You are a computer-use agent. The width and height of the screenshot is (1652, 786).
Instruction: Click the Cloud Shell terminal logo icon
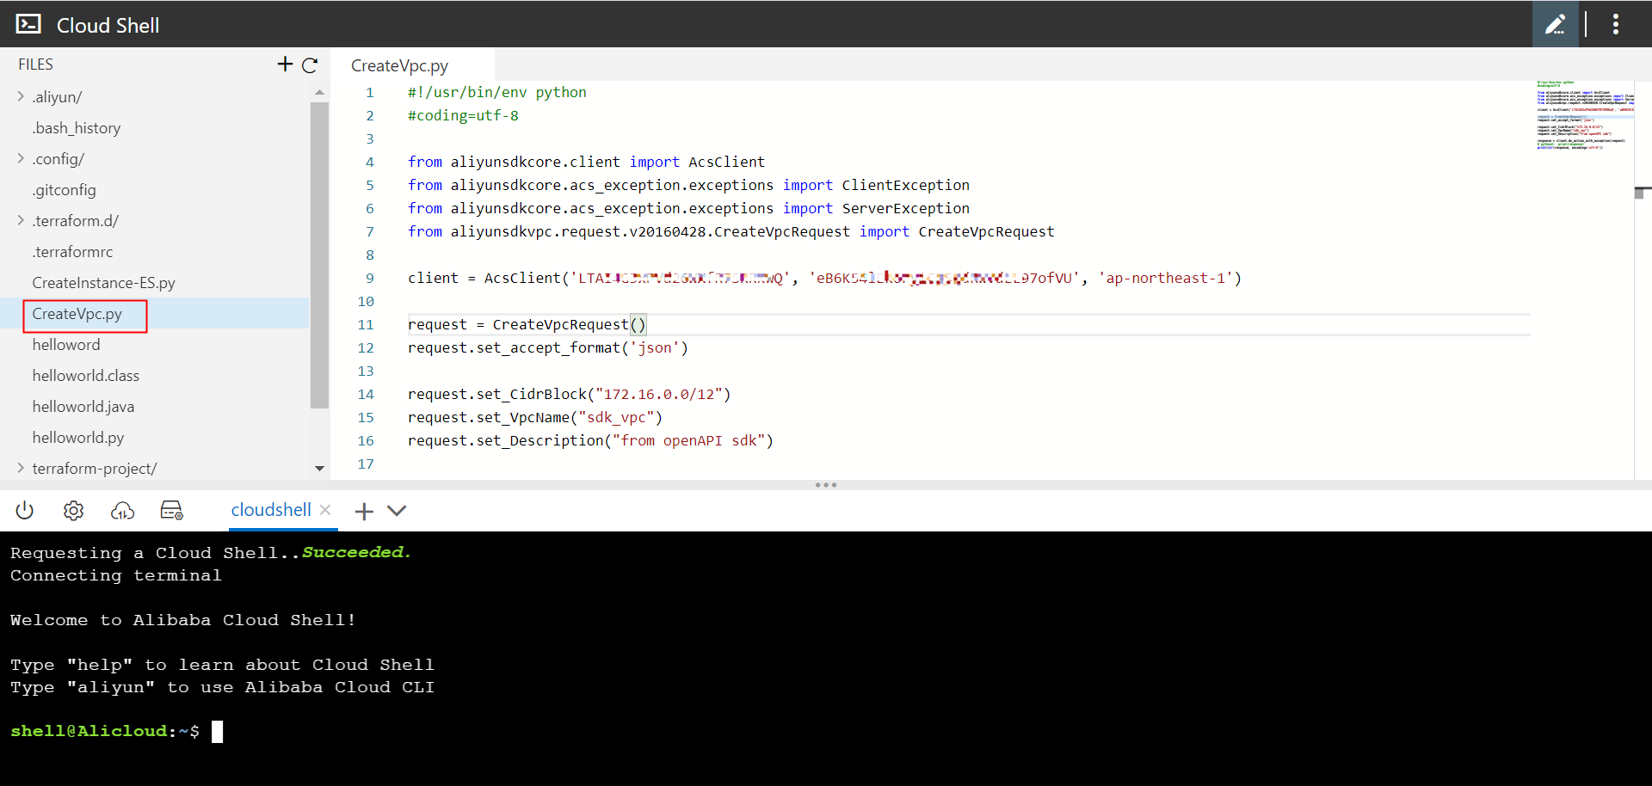(x=28, y=24)
